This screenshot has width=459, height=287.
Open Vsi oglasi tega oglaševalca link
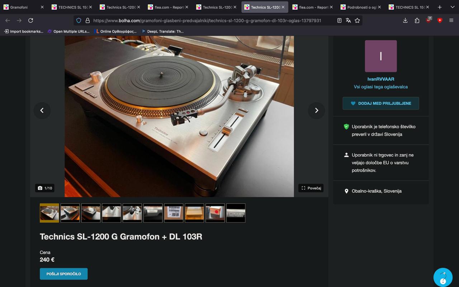tap(380, 87)
